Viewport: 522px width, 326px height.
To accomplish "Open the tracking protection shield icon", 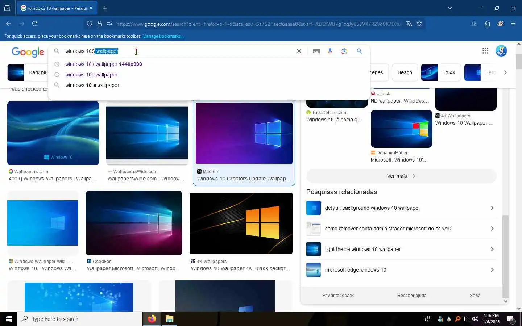I will tap(90, 24).
